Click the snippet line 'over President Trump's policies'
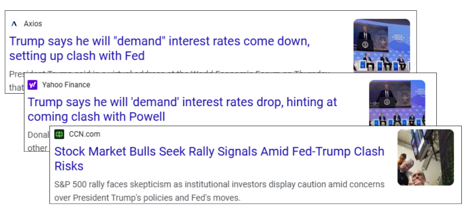This screenshot has width=470, height=215. (147, 198)
